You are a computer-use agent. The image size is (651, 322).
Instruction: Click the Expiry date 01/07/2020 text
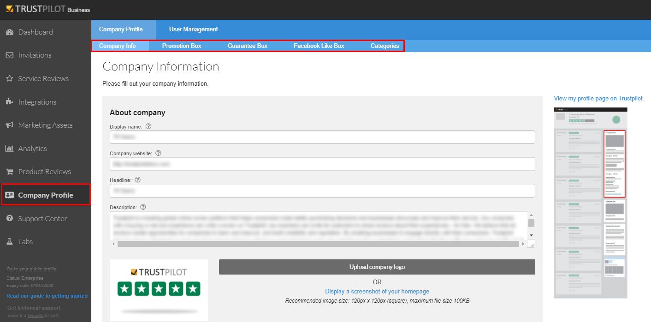[30, 286]
